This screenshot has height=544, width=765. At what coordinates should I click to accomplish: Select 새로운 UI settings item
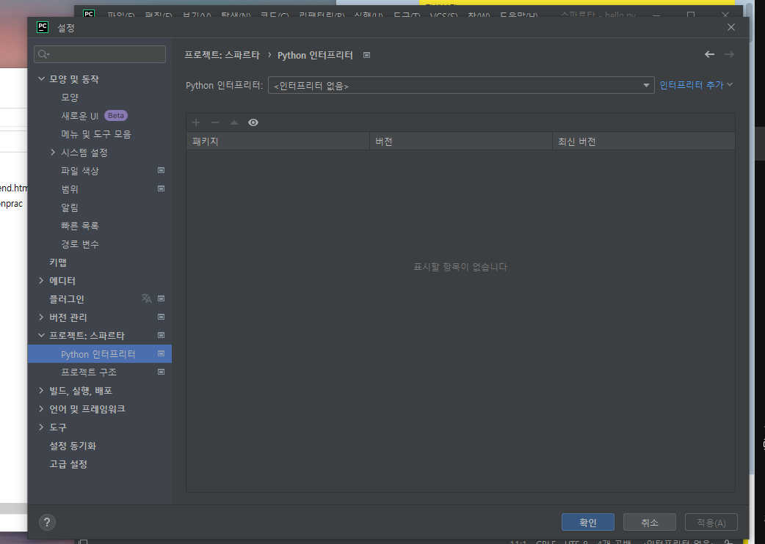(79, 116)
